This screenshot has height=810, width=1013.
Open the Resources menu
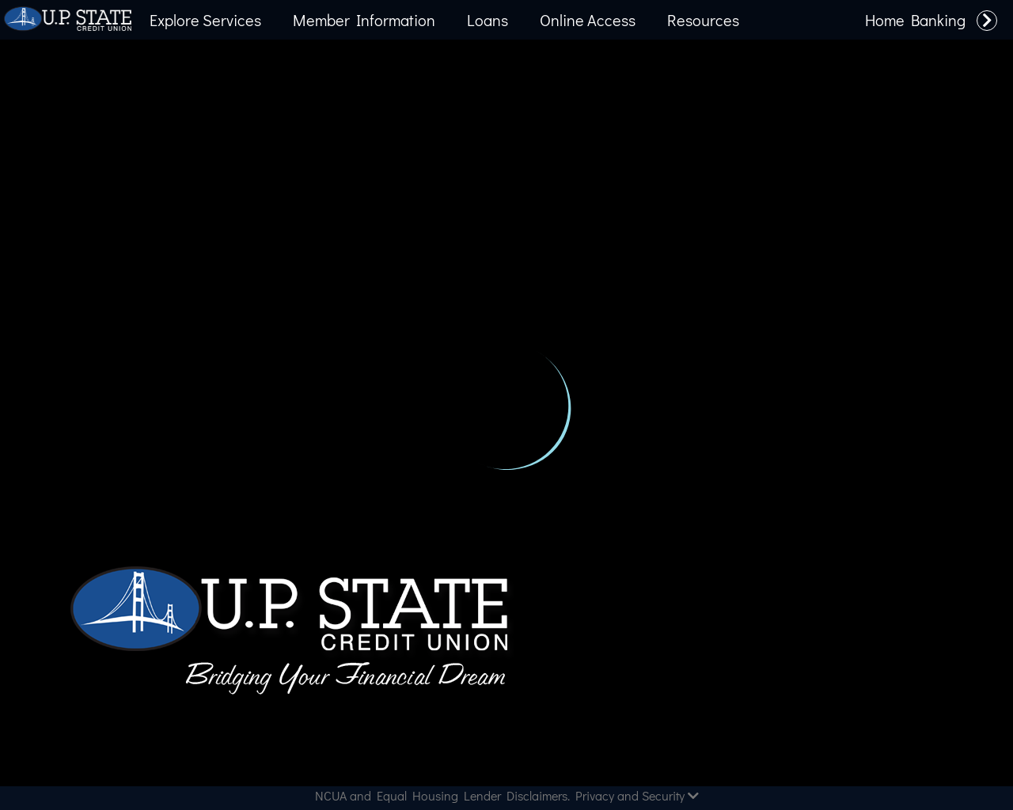coord(703,21)
